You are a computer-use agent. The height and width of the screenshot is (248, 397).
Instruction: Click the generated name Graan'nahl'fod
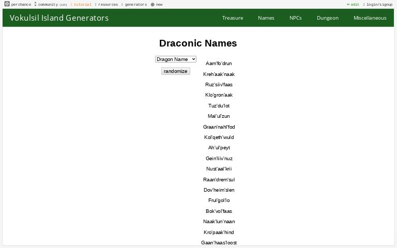tap(219, 127)
